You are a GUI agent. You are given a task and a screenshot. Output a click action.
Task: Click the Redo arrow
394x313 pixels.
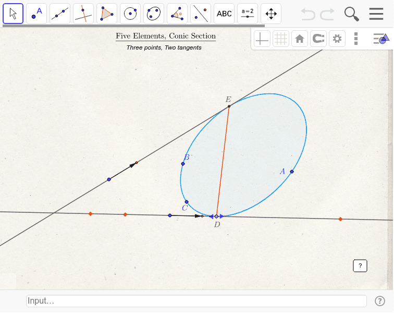[327, 14]
